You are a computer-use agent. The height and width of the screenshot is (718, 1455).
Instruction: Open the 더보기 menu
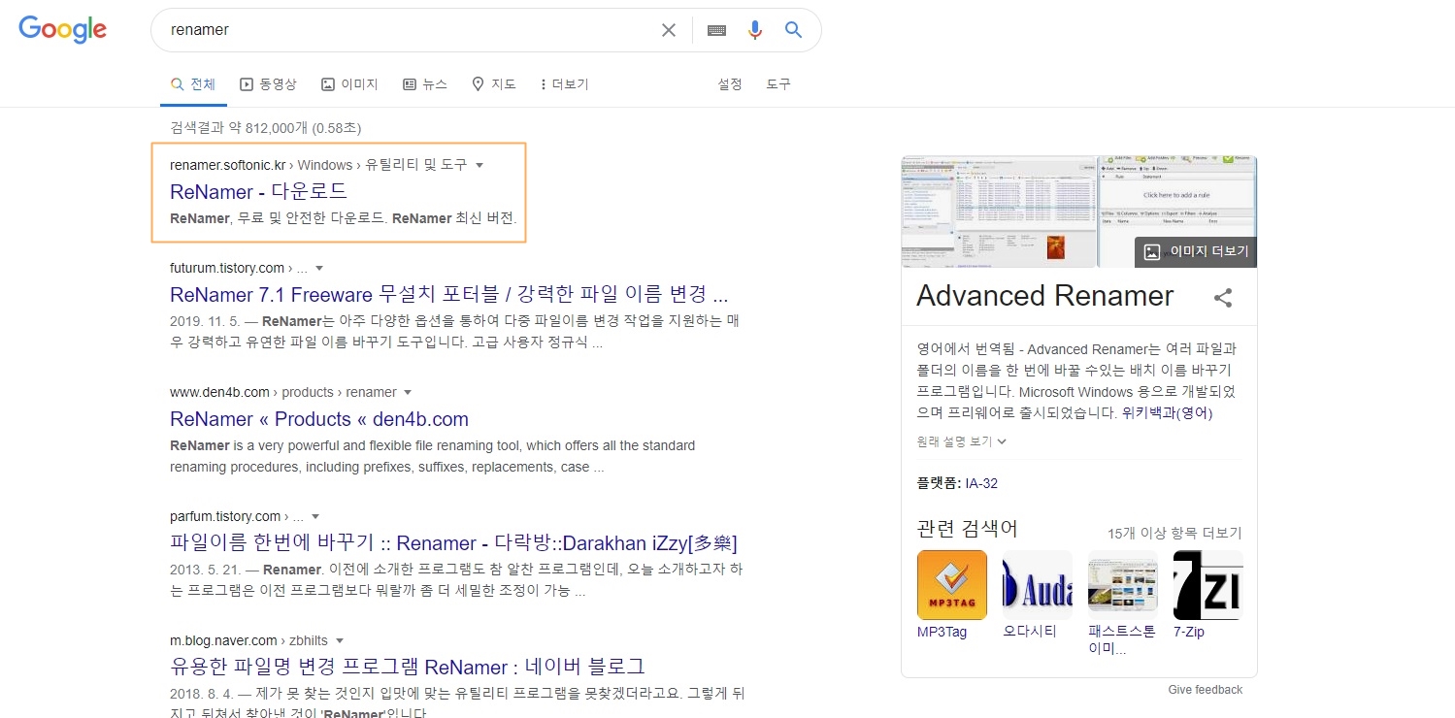click(565, 84)
